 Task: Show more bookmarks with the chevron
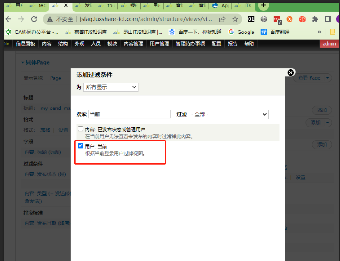click(x=320, y=32)
